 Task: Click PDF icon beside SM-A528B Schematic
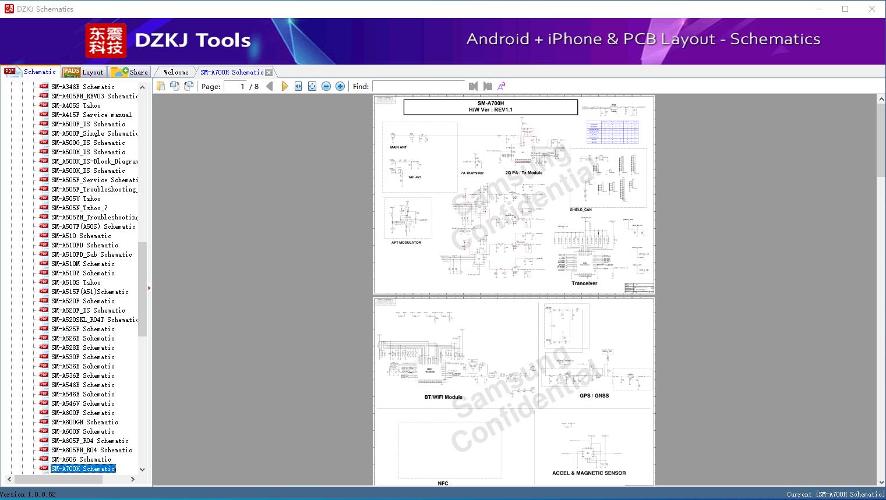[44, 347]
